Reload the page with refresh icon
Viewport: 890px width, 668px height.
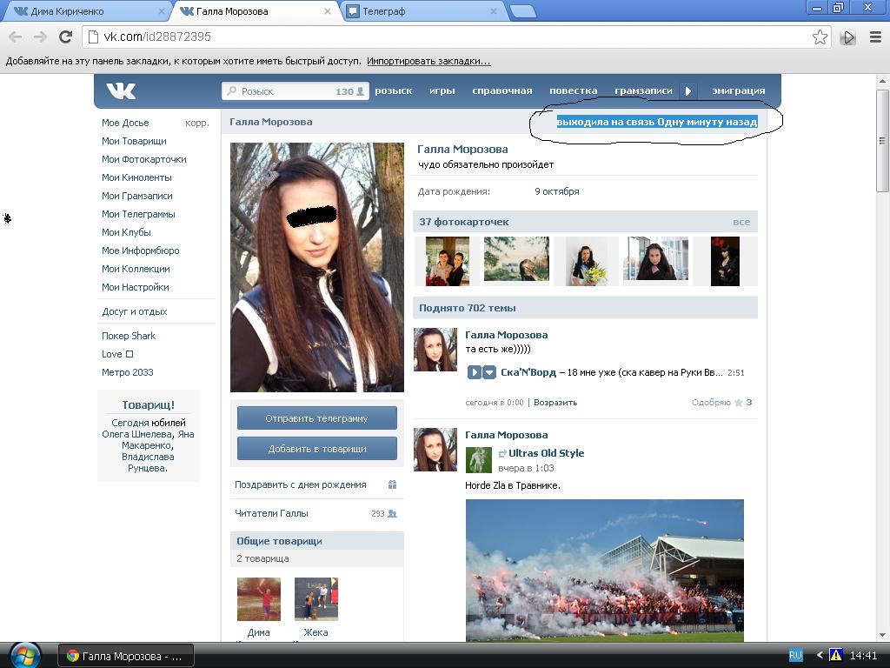(x=66, y=37)
